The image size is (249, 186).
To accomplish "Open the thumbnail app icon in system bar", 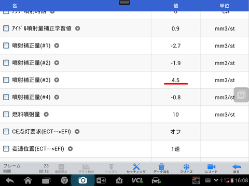I will click(x=196, y=180).
